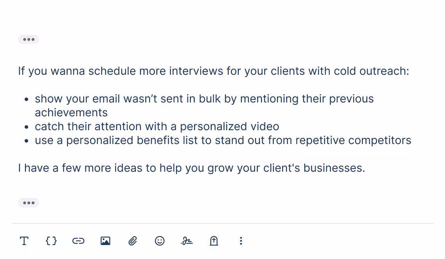Click the insert link icon
445x259 pixels.
(78, 241)
